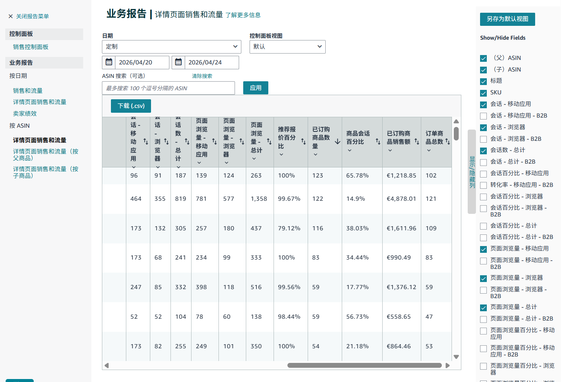Open the 日期 dropdown showing 定制

coord(171,46)
